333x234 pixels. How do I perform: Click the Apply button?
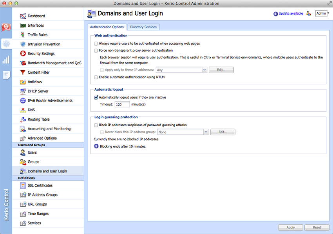(291, 227)
